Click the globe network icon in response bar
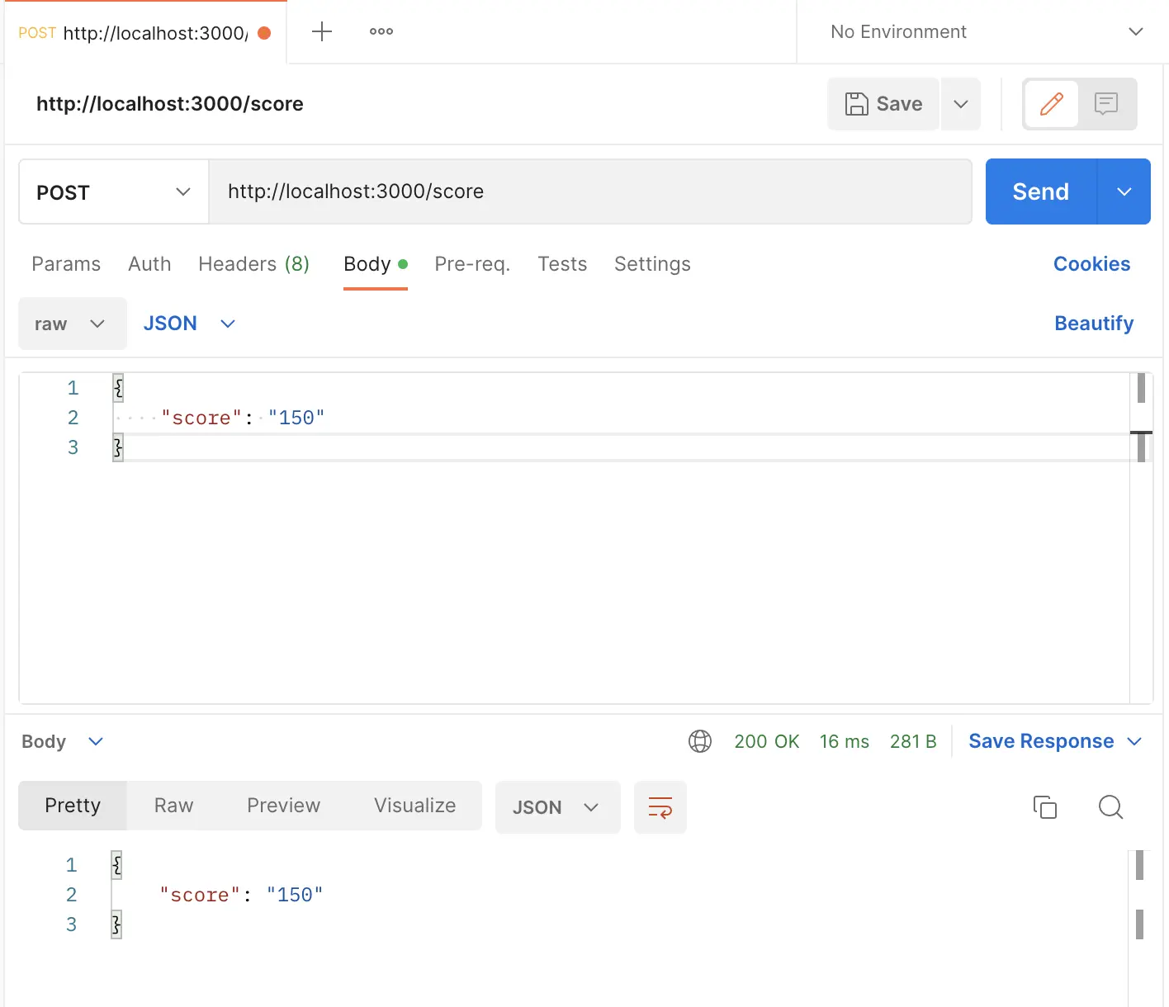The height and width of the screenshot is (1007, 1169). 700,741
